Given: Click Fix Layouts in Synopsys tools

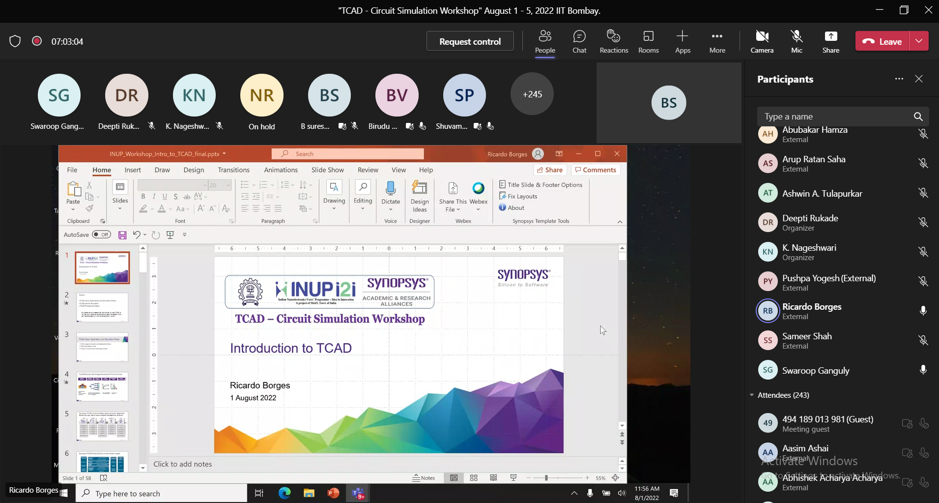Looking at the screenshot, I should [x=518, y=196].
